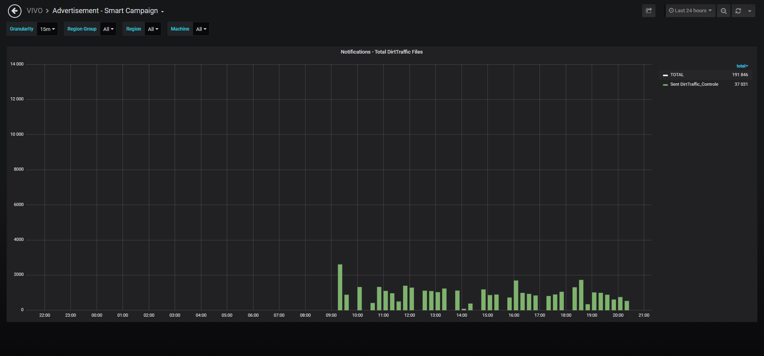Open the share dashboard icon

click(649, 11)
